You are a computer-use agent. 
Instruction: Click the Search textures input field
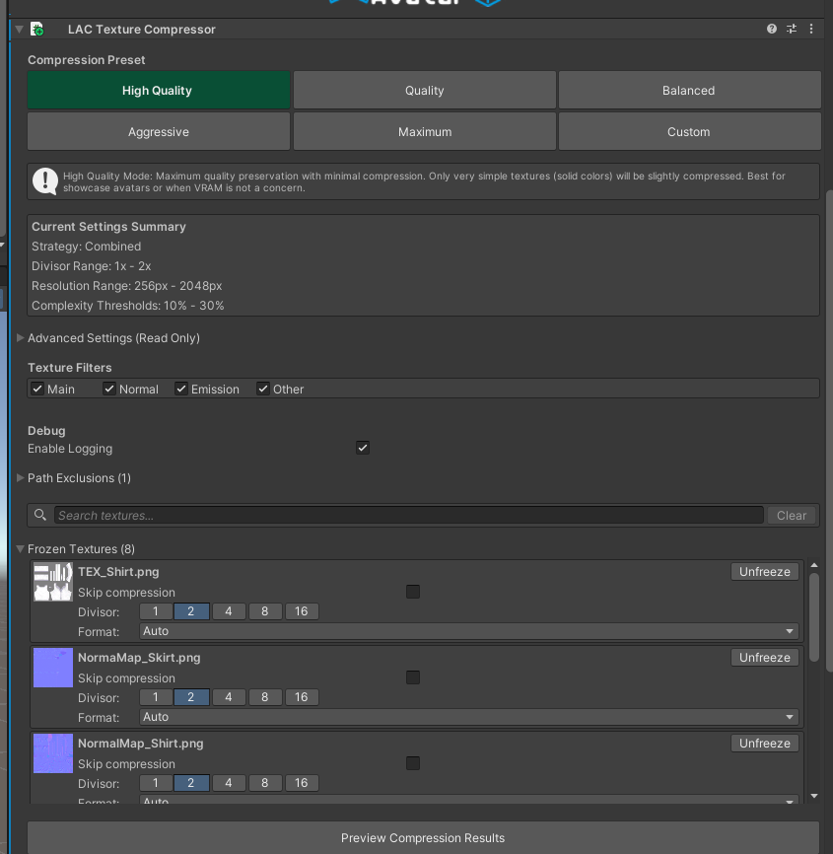point(408,515)
